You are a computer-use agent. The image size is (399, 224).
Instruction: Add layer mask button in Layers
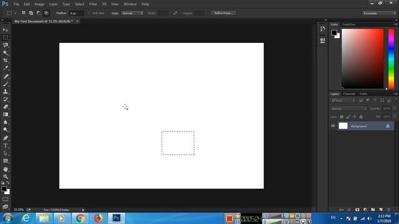tap(357, 210)
